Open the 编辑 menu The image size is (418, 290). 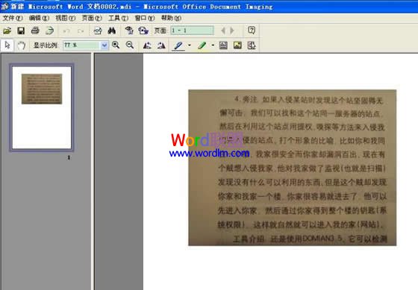pos(39,18)
